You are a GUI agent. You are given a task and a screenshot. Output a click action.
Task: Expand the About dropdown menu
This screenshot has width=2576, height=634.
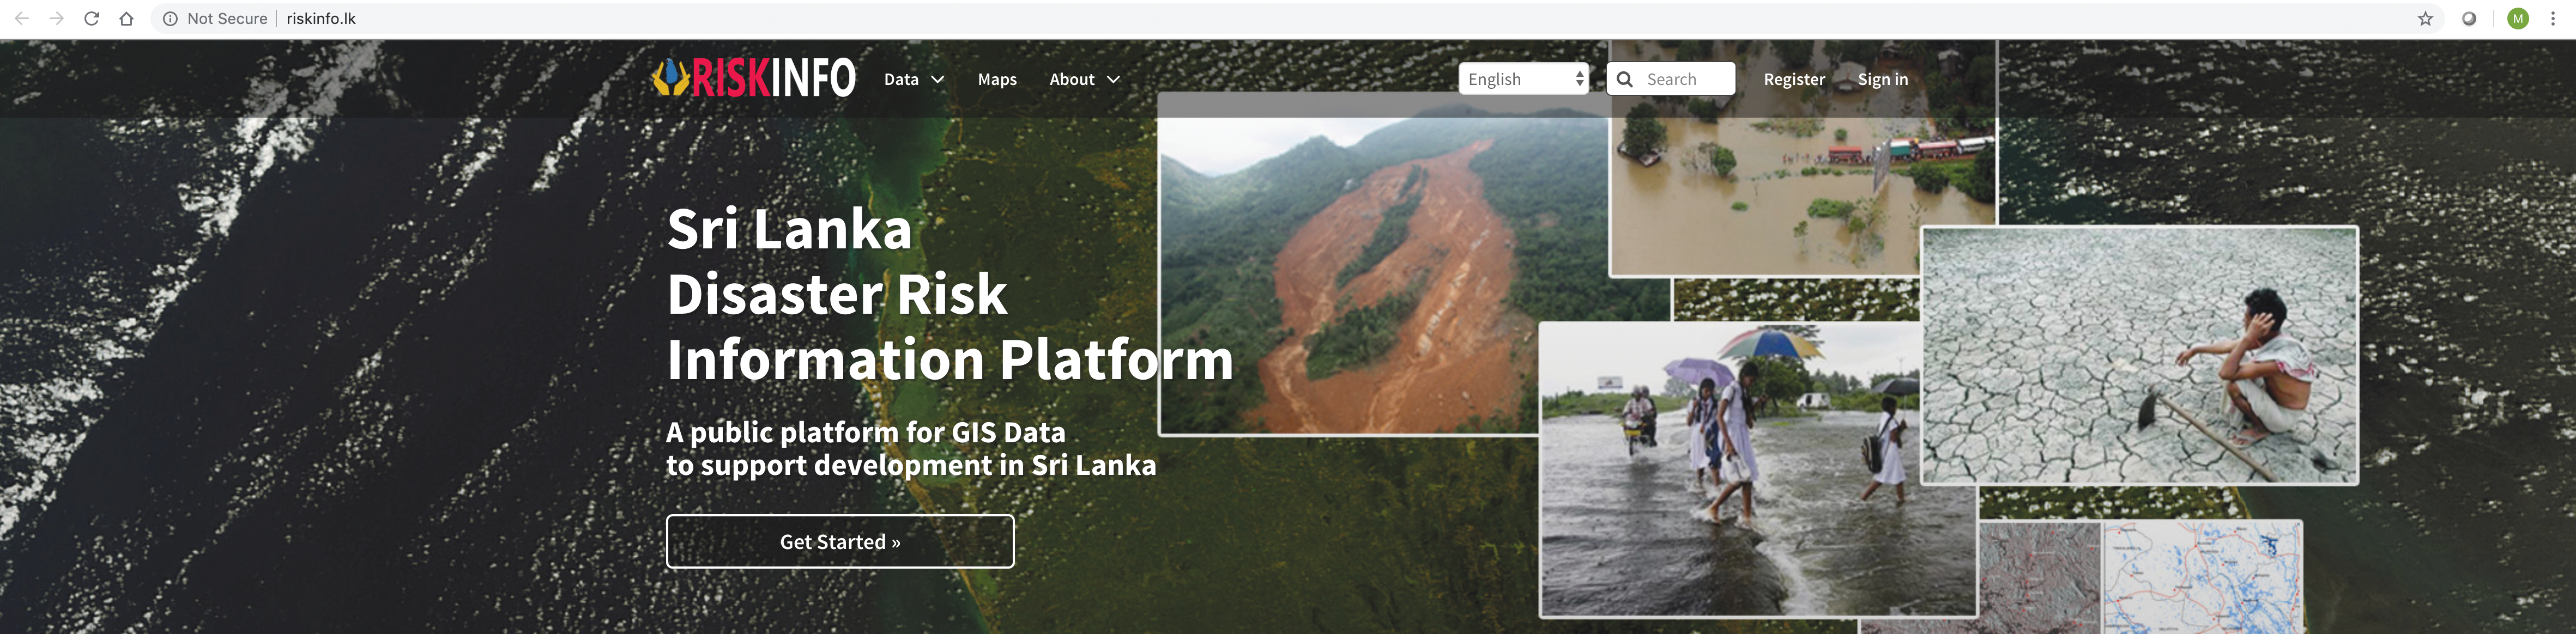click(1084, 79)
